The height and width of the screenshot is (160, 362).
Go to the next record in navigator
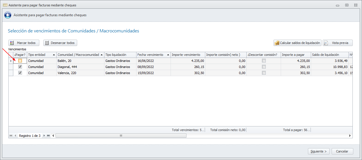point(44,135)
